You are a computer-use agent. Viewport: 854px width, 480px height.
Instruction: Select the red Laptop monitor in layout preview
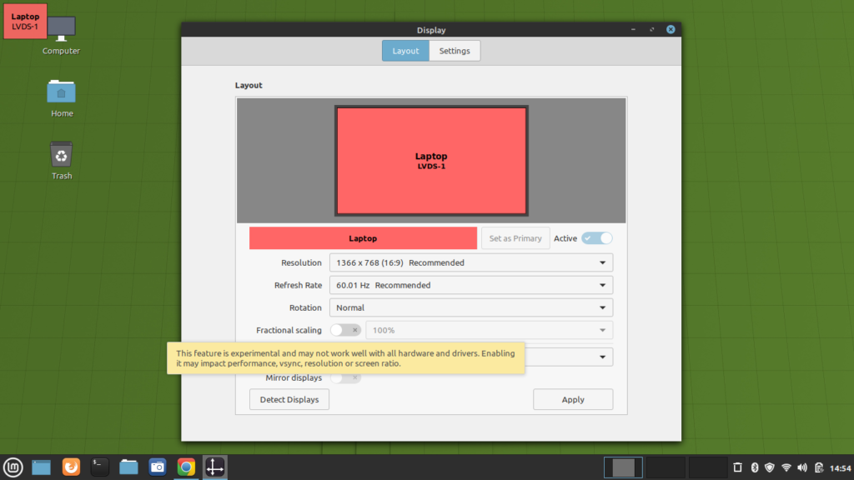tap(431, 161)
